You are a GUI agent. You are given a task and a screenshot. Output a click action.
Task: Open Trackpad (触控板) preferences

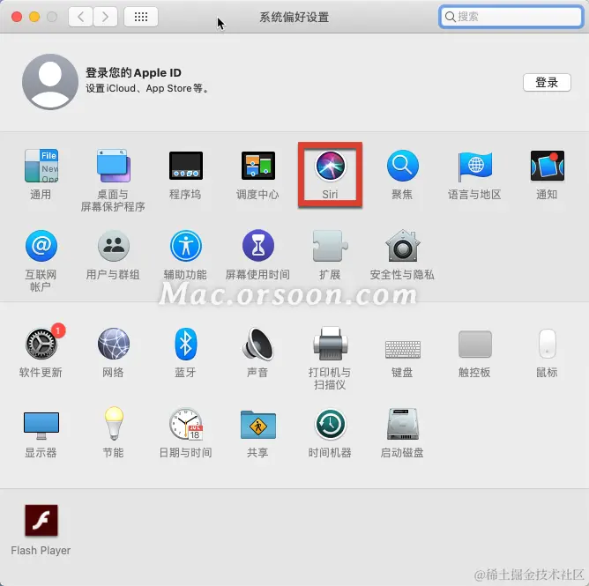coord(474,345)
